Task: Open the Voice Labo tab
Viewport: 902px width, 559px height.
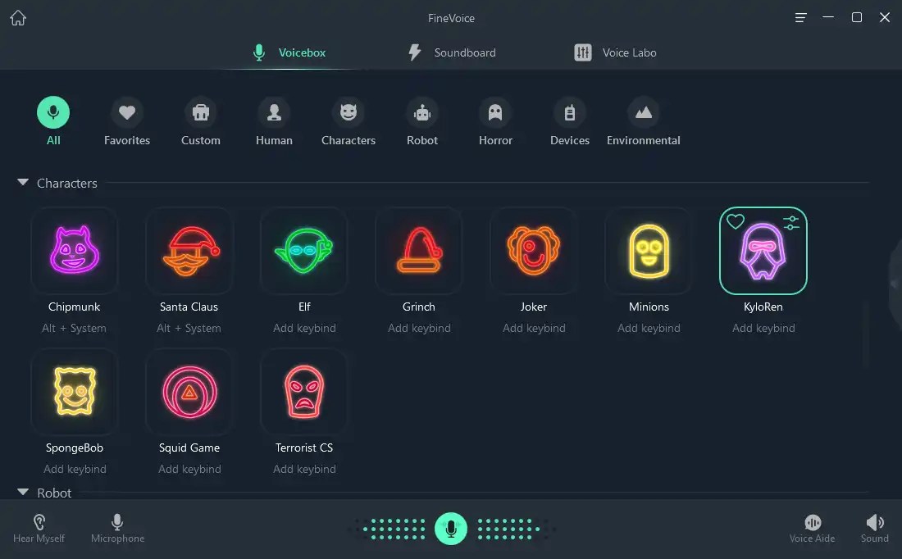Action: click(615, 52)
